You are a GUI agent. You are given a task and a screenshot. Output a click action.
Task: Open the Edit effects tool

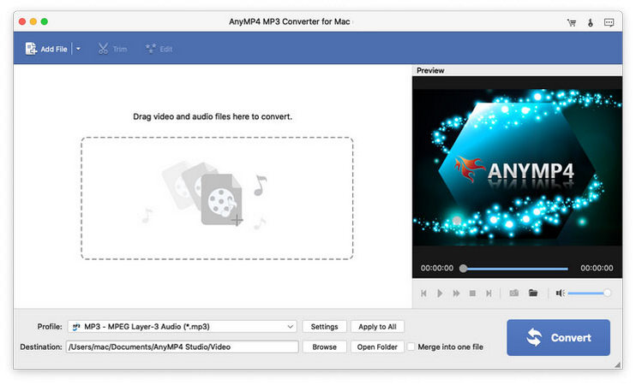tap(159, 49)
